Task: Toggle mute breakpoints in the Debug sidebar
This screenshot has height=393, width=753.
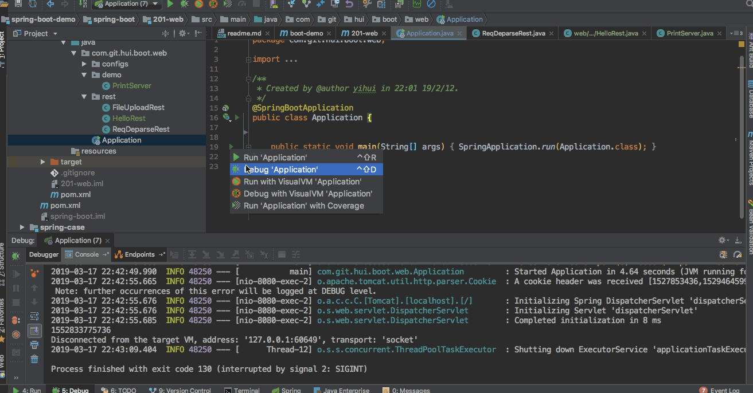Action: (x=16, y=334)
